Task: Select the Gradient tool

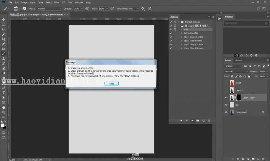Action: click(x=3, y=73)
